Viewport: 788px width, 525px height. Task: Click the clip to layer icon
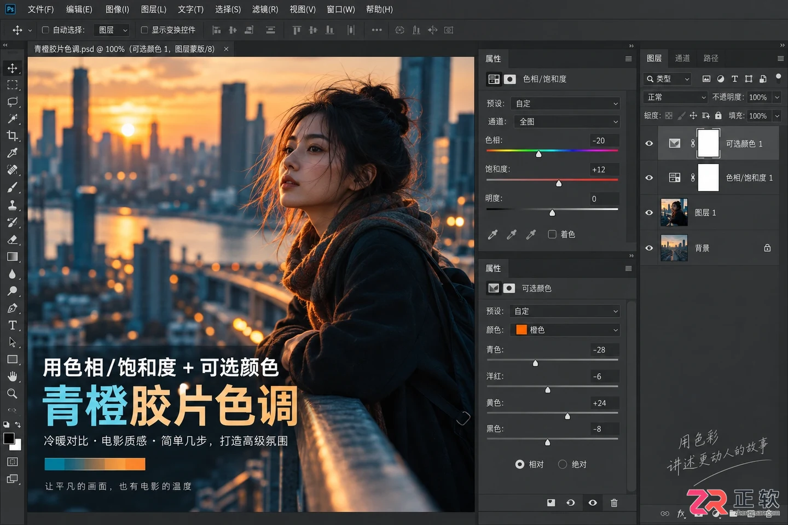pyautogui.click(x=551, y=503)
